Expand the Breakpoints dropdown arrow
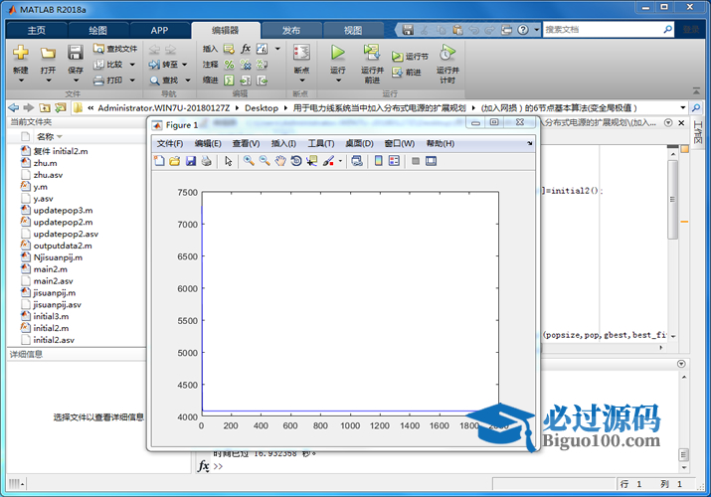Image resolution: width=711 pixels, height=497 pixels. click(x=302, y=81)
